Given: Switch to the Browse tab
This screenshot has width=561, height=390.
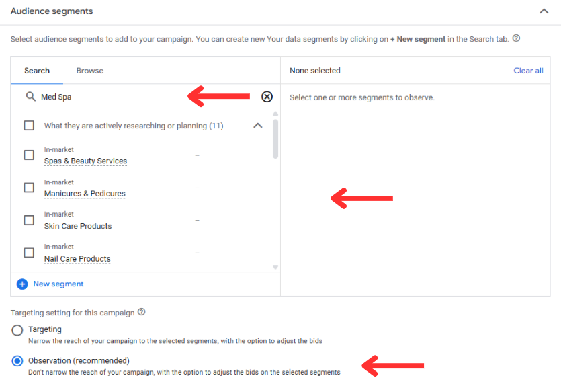Looking at the screenshot, I should pos(90,71).
